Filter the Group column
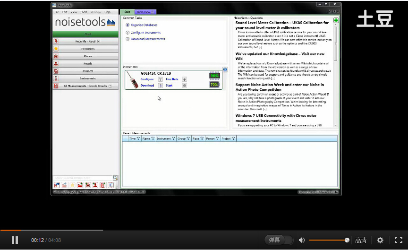Viewport: 408px width, 250px height. click(x=188, y=138)
